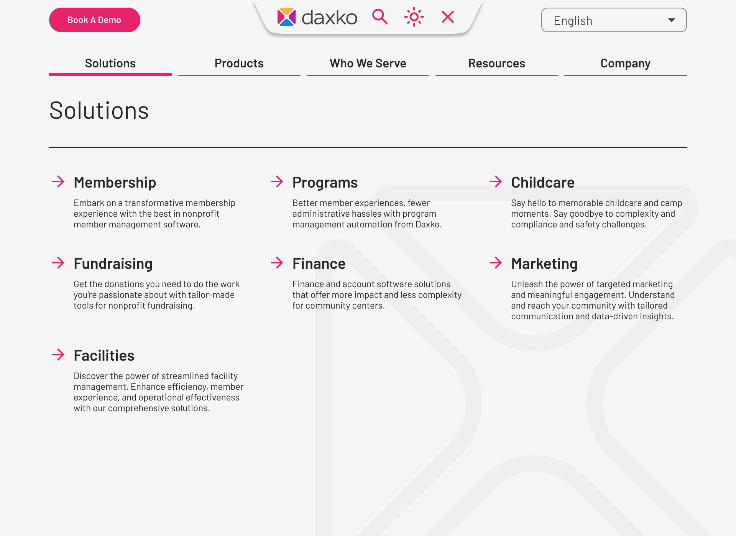Click the arrow icon beside Childcare
Image resolution: width=736 pixels, height=536 pixels.
496,181
